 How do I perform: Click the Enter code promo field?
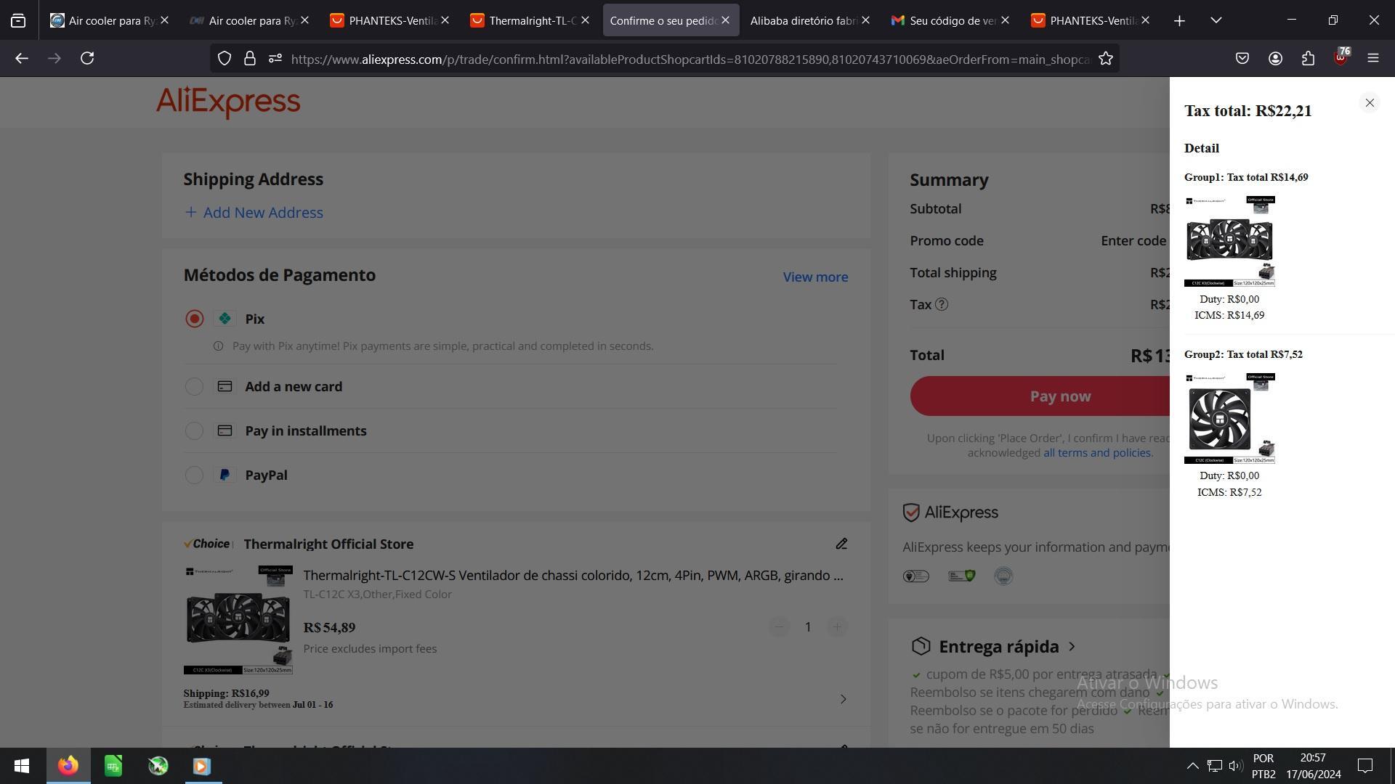(1133, 241)
